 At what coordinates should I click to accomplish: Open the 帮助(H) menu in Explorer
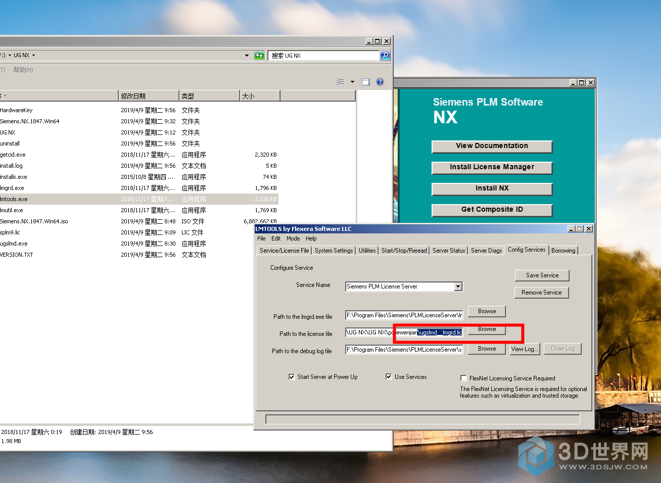23,70
